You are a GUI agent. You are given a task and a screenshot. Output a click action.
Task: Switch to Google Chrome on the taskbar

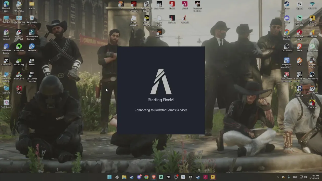tap(146, 177)
